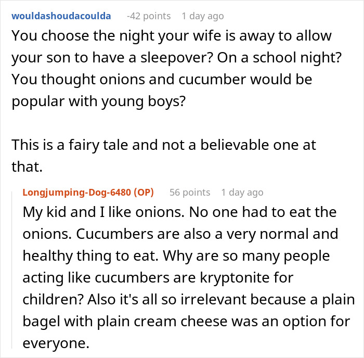Click the top comment's "1 day ago" timestamp
364x358 pixels.
[x=203, y=16]
